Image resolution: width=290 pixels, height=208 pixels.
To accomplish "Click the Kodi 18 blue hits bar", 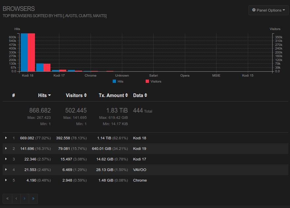I will [x=24, y=52].
